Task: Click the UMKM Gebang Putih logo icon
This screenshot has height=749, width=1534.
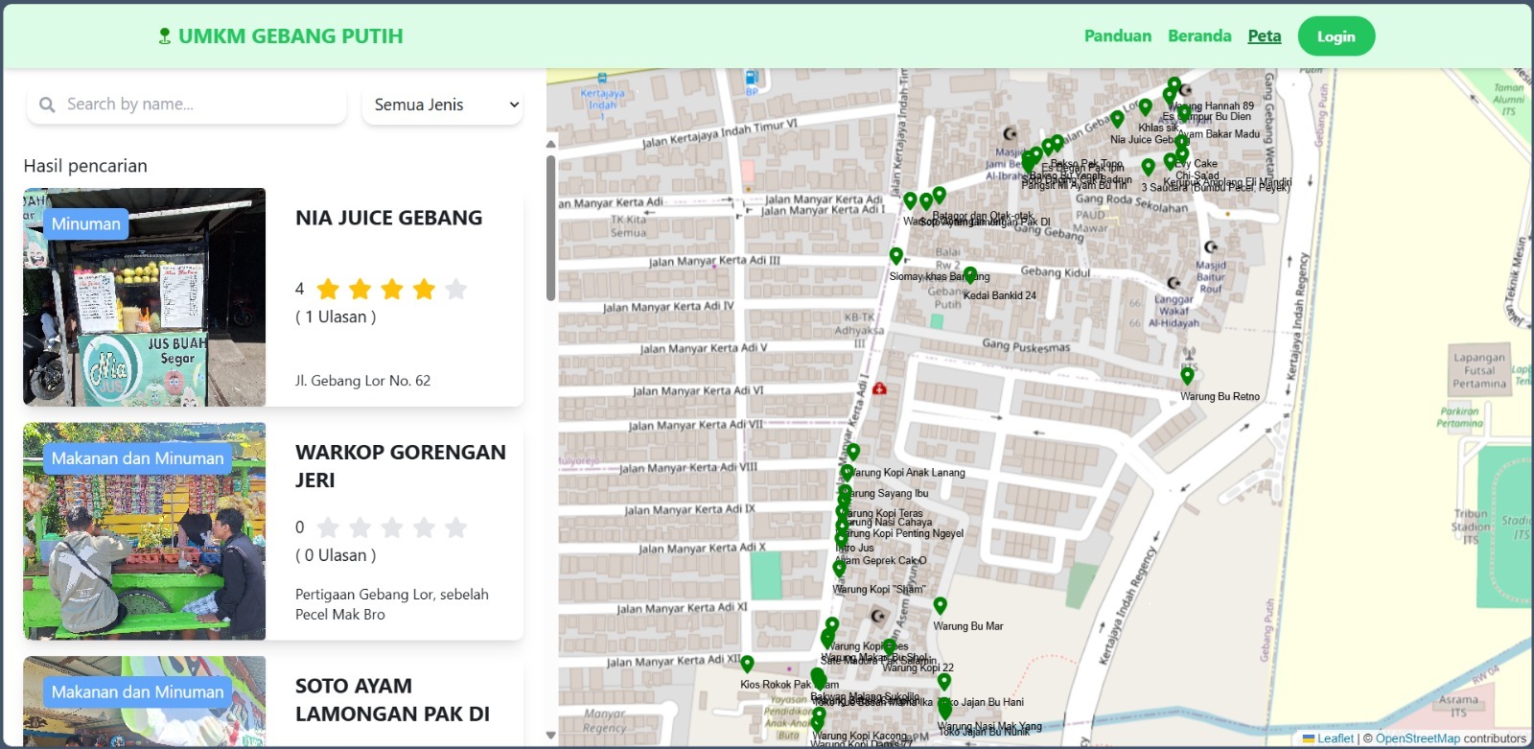Action: click(x=164, y=36)
